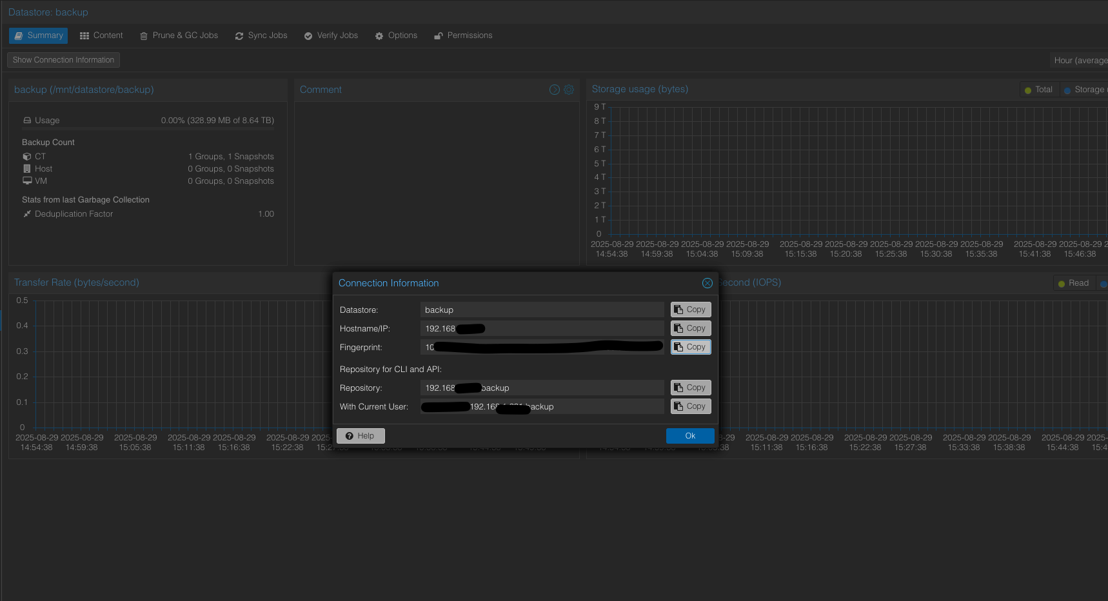Image resolution: width=1108 pixels, height=601 pixels.
Task: Click the Help button question mark icon
Action: pyautogui.click(x=350, y=436)
